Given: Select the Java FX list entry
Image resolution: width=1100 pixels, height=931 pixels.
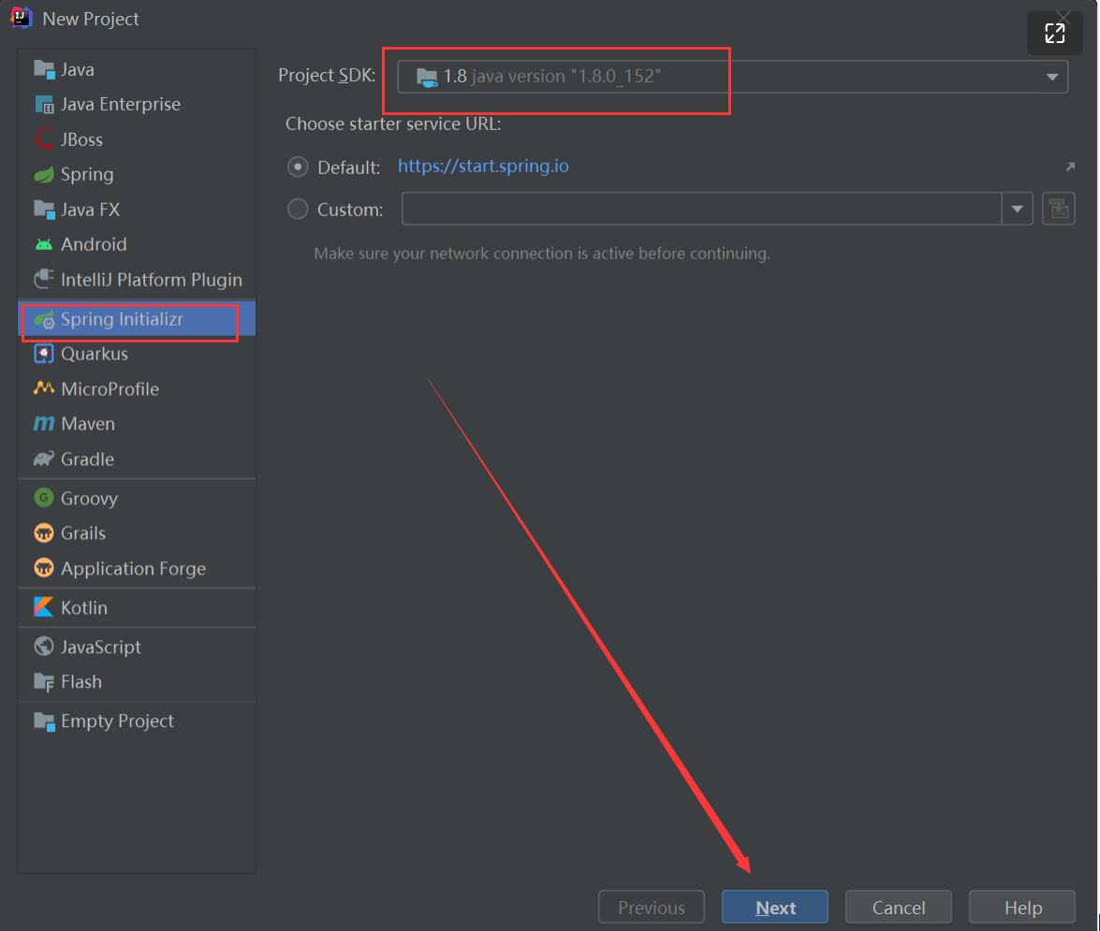Looking at the screenshot, I should (x=137, y=209).
